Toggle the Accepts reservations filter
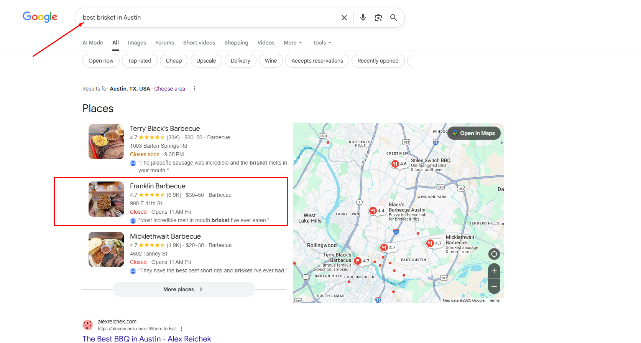 317,61
